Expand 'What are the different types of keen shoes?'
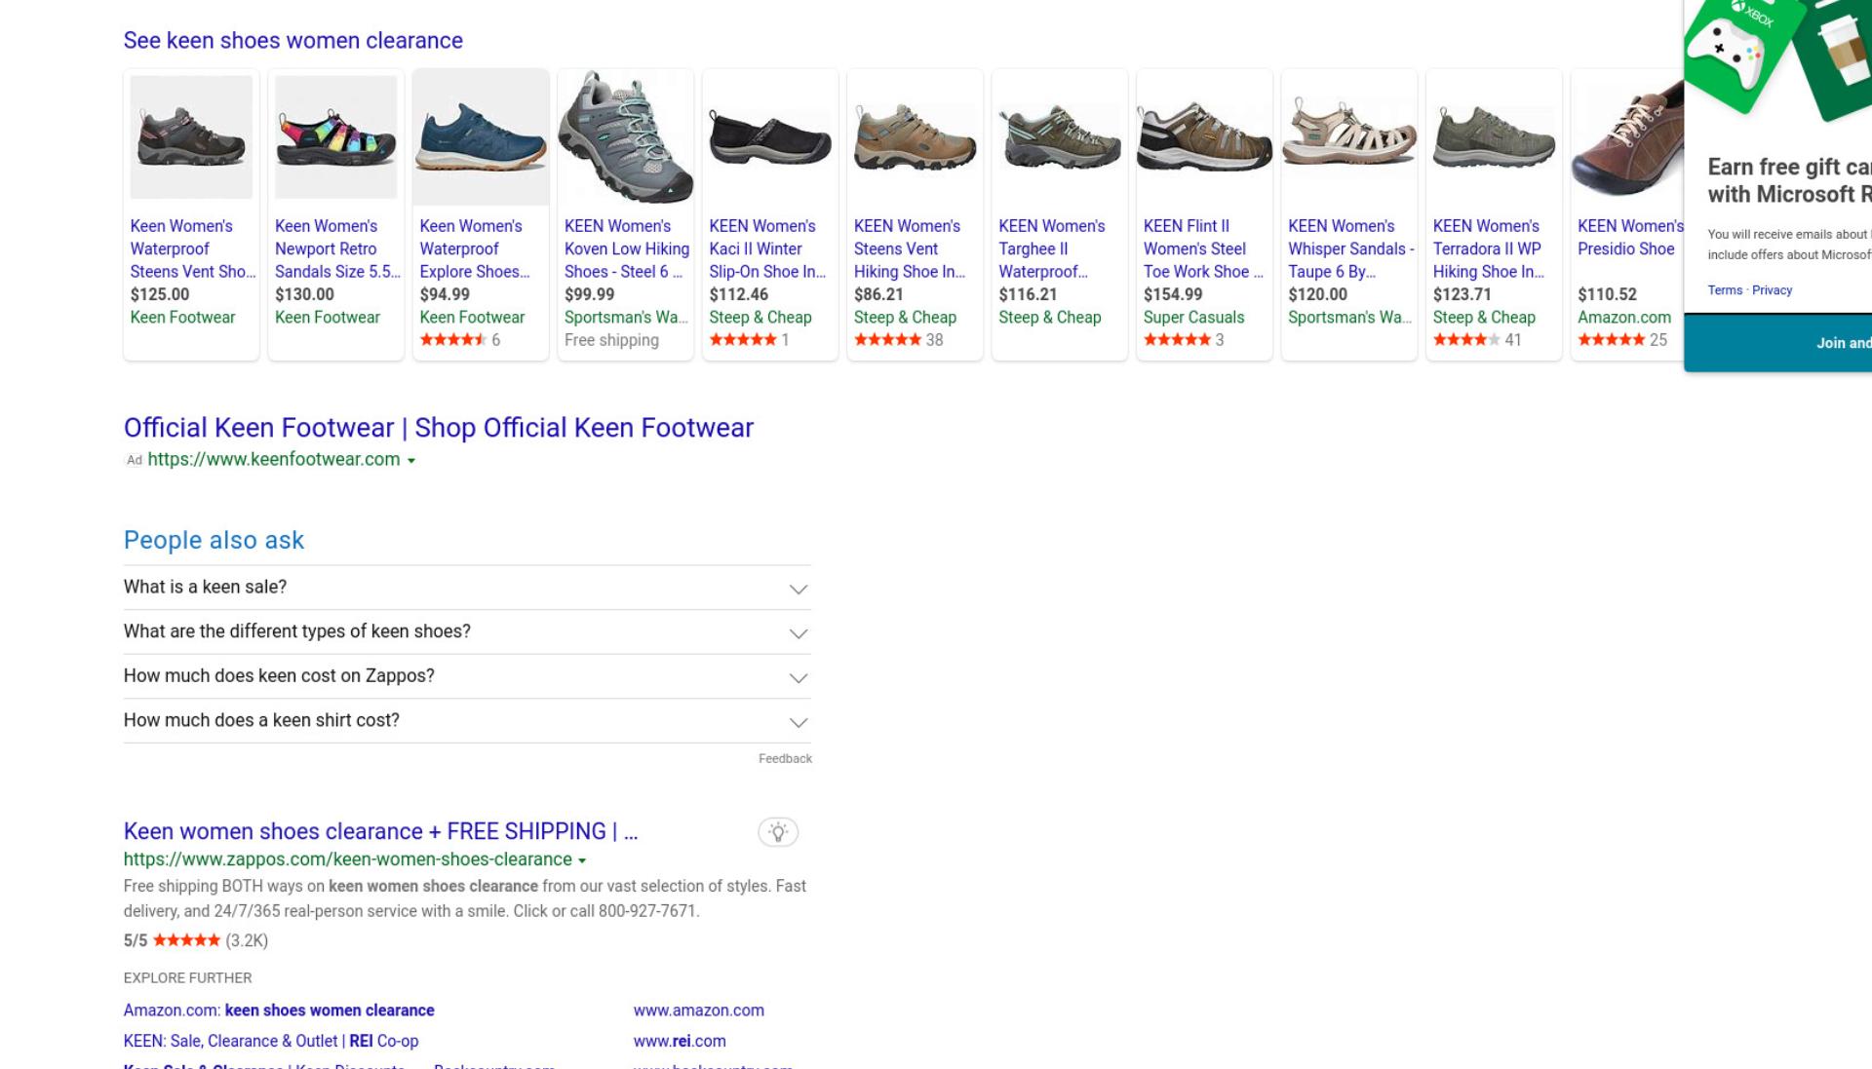This screenshot has height=1069, width=1872. (467, 631)
